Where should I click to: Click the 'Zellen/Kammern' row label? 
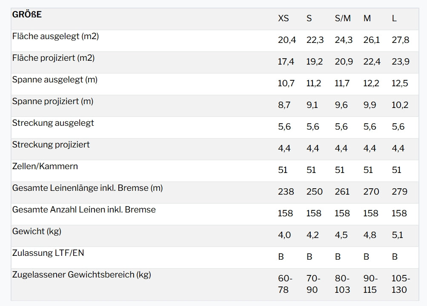(45, 167)
